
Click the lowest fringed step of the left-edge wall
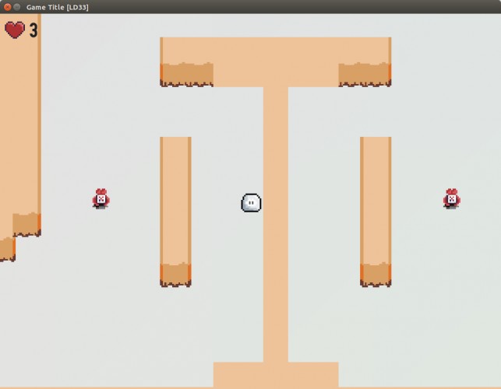(x=8, y=250)
